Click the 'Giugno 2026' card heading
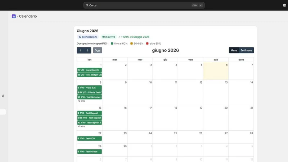The height and width of the screenshot is (162, 288). pos(87,31)
